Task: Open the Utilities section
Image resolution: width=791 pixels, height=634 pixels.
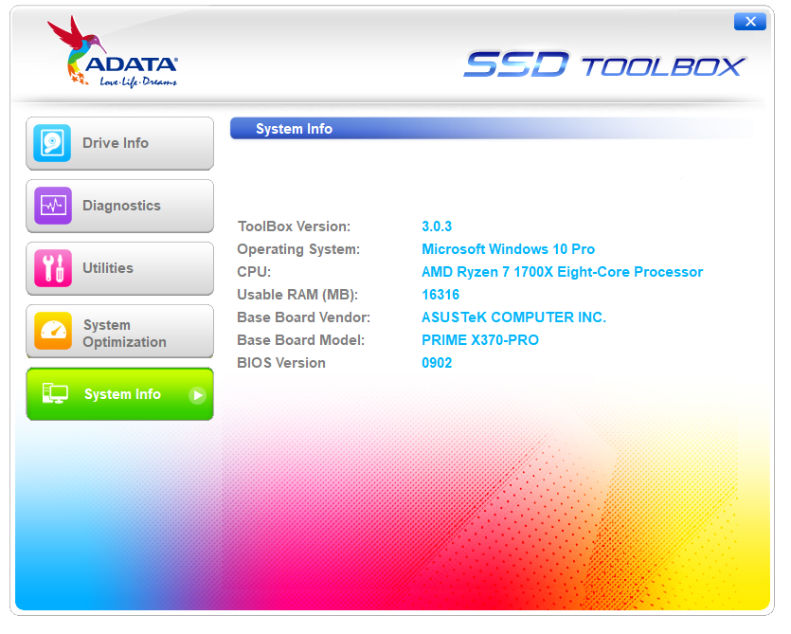Action: (x=120, y=268)
